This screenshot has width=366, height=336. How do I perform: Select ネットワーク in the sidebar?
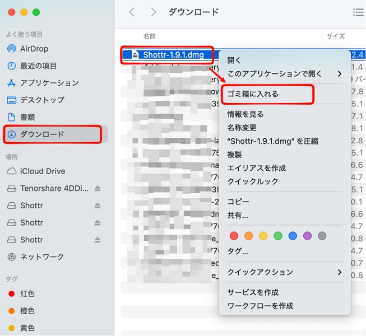tap(42, 256)
